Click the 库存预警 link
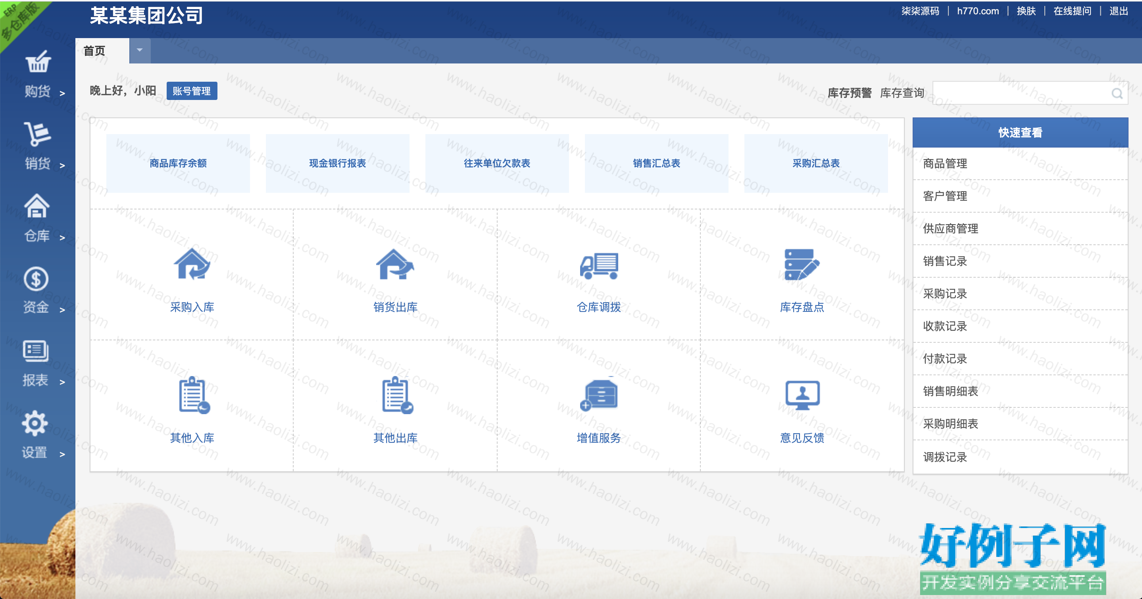The height and width of the screenshot is (599, 1142). 850,93
